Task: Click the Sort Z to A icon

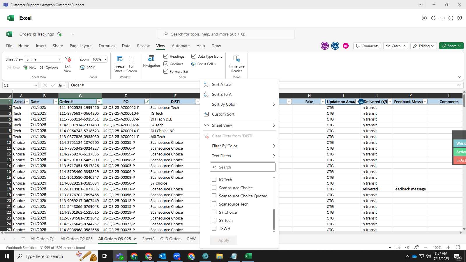Action: point(206,94)
